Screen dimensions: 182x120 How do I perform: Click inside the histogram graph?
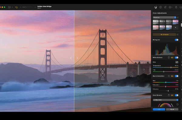(166, 49)
